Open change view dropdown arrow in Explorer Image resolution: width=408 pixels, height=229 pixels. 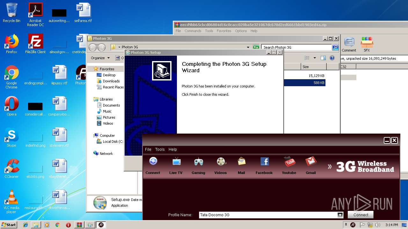[315, 58]
